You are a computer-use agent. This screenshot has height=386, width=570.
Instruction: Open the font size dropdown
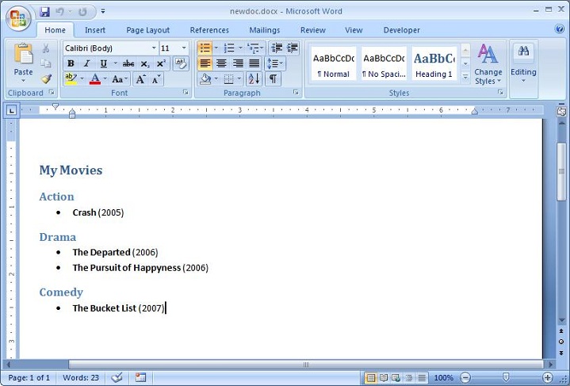(184, 48)
